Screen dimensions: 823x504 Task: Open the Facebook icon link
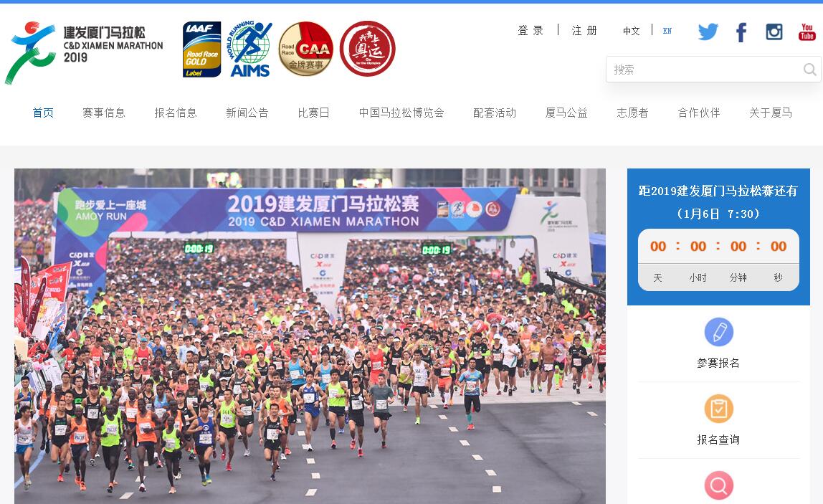741,32
